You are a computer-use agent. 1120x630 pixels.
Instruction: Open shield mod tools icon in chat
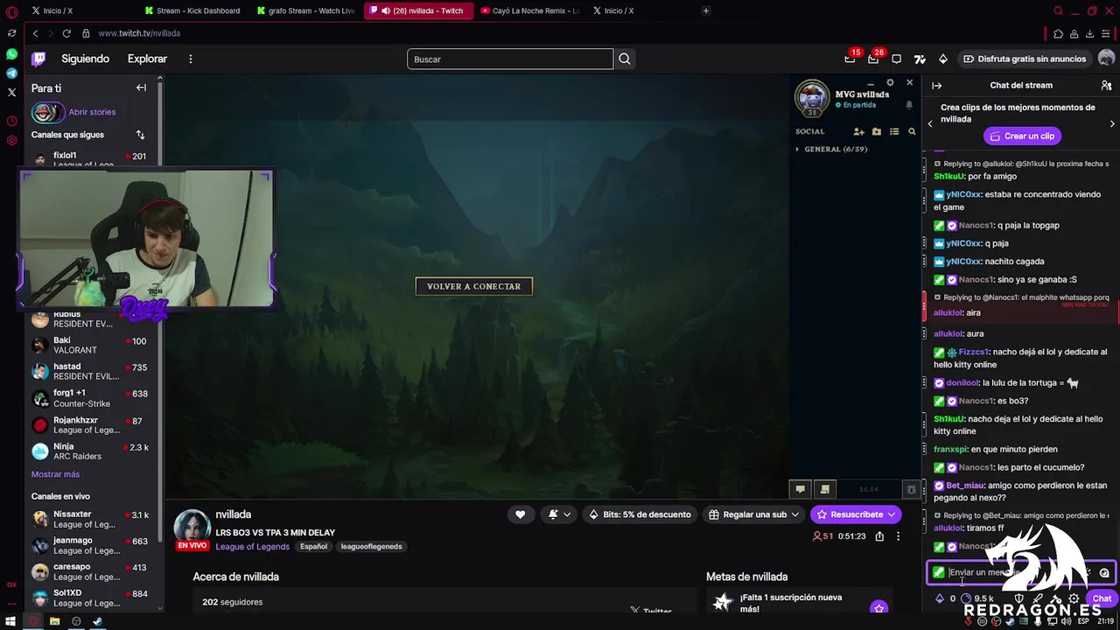1018,598
